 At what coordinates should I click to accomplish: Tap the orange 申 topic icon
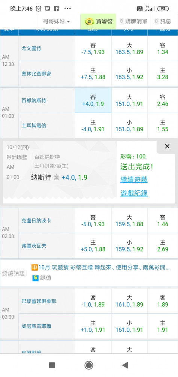point(35,267)
